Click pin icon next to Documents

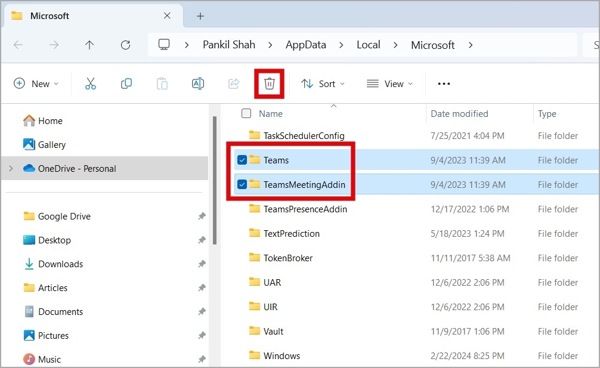202,311
